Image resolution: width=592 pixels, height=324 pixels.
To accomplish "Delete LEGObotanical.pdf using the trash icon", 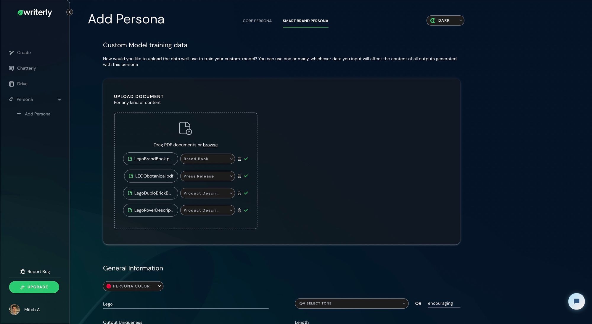I will [x=240, y=176].
